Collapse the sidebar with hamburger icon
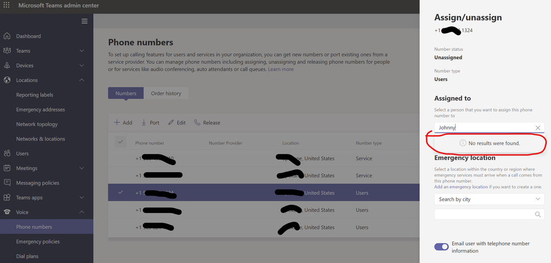The height and width of the screenshot is (263, 551). (x=84, y=21)
